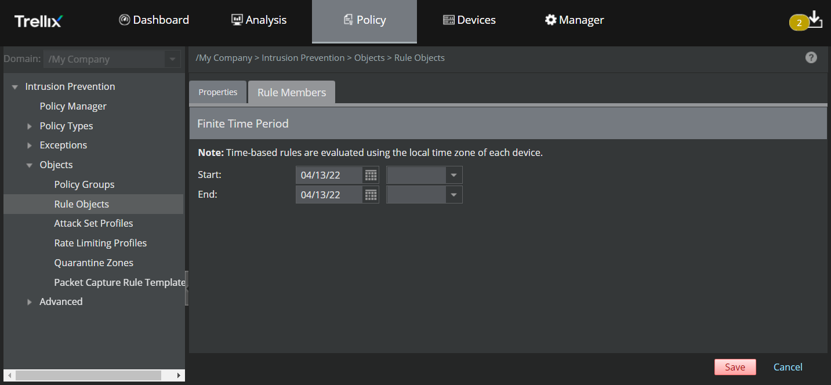Cancel the rule object changes
Image resolution: width=831 pixels, height=385 pixels.
pyautogui.click(x=788, y=367)
